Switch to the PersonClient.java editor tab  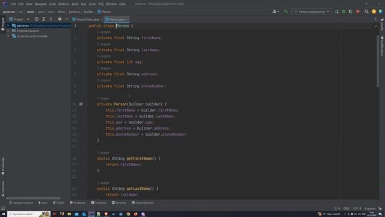86,19
